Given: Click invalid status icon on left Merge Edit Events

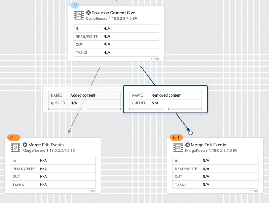Looking at the screenshot, I should coord(25,145).
